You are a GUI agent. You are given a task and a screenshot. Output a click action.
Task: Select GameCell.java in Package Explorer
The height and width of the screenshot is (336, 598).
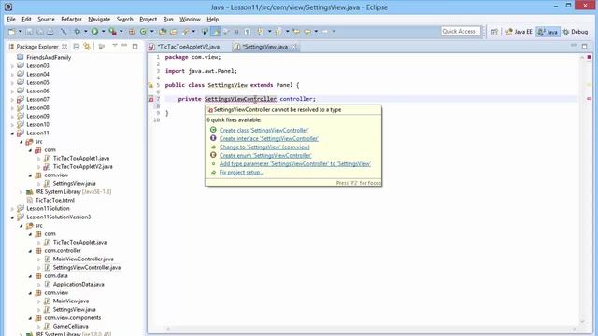(x=71, y=326)
